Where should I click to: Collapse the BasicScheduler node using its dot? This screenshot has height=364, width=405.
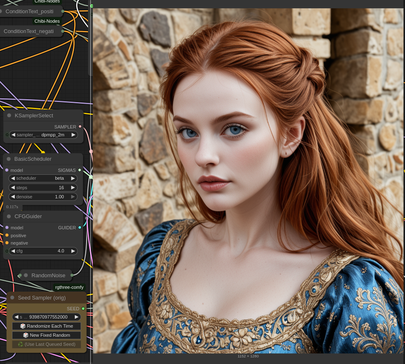click(9, 159)
